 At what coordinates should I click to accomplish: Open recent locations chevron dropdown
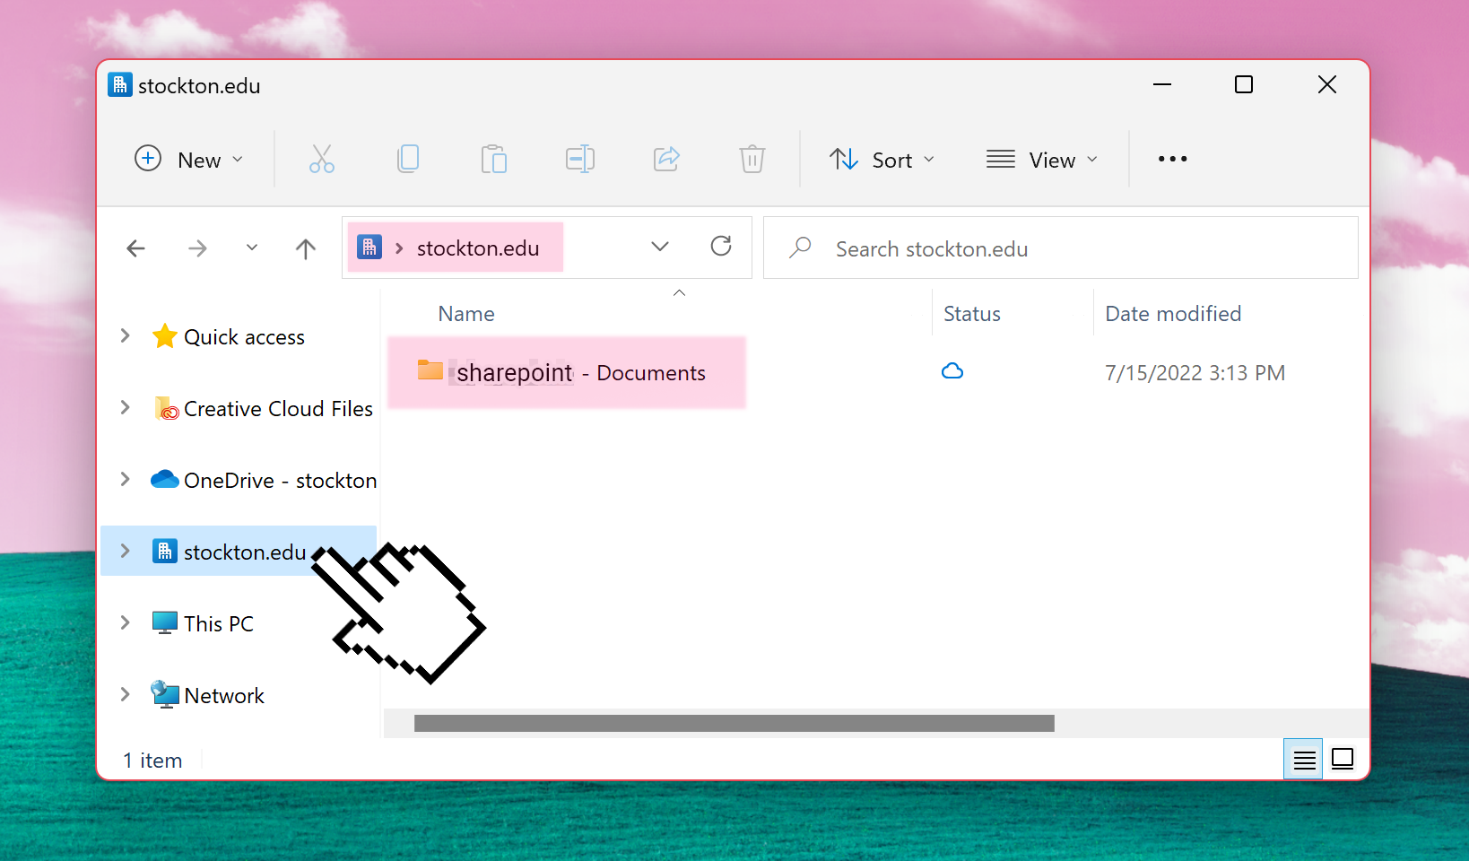(252, 248)
